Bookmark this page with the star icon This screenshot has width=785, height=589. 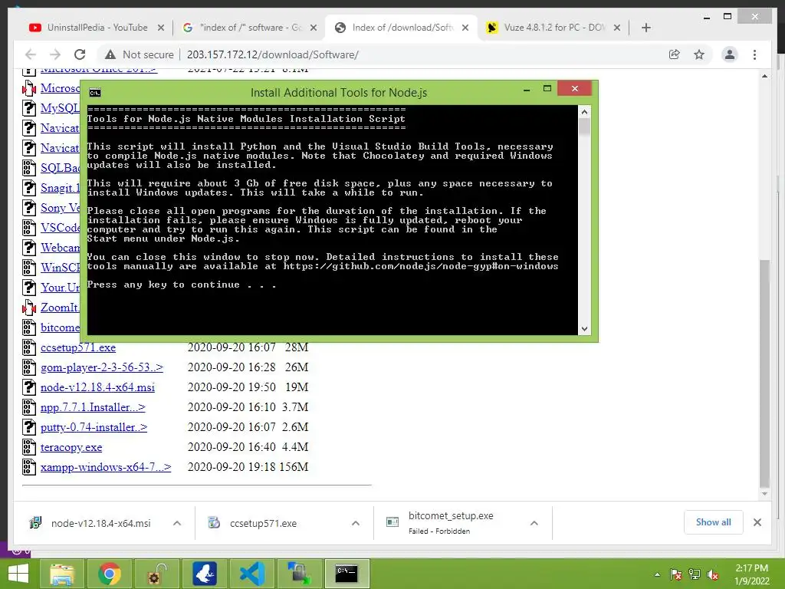(699, 54)
